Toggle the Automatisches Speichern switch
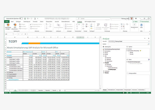 point(21,19)
